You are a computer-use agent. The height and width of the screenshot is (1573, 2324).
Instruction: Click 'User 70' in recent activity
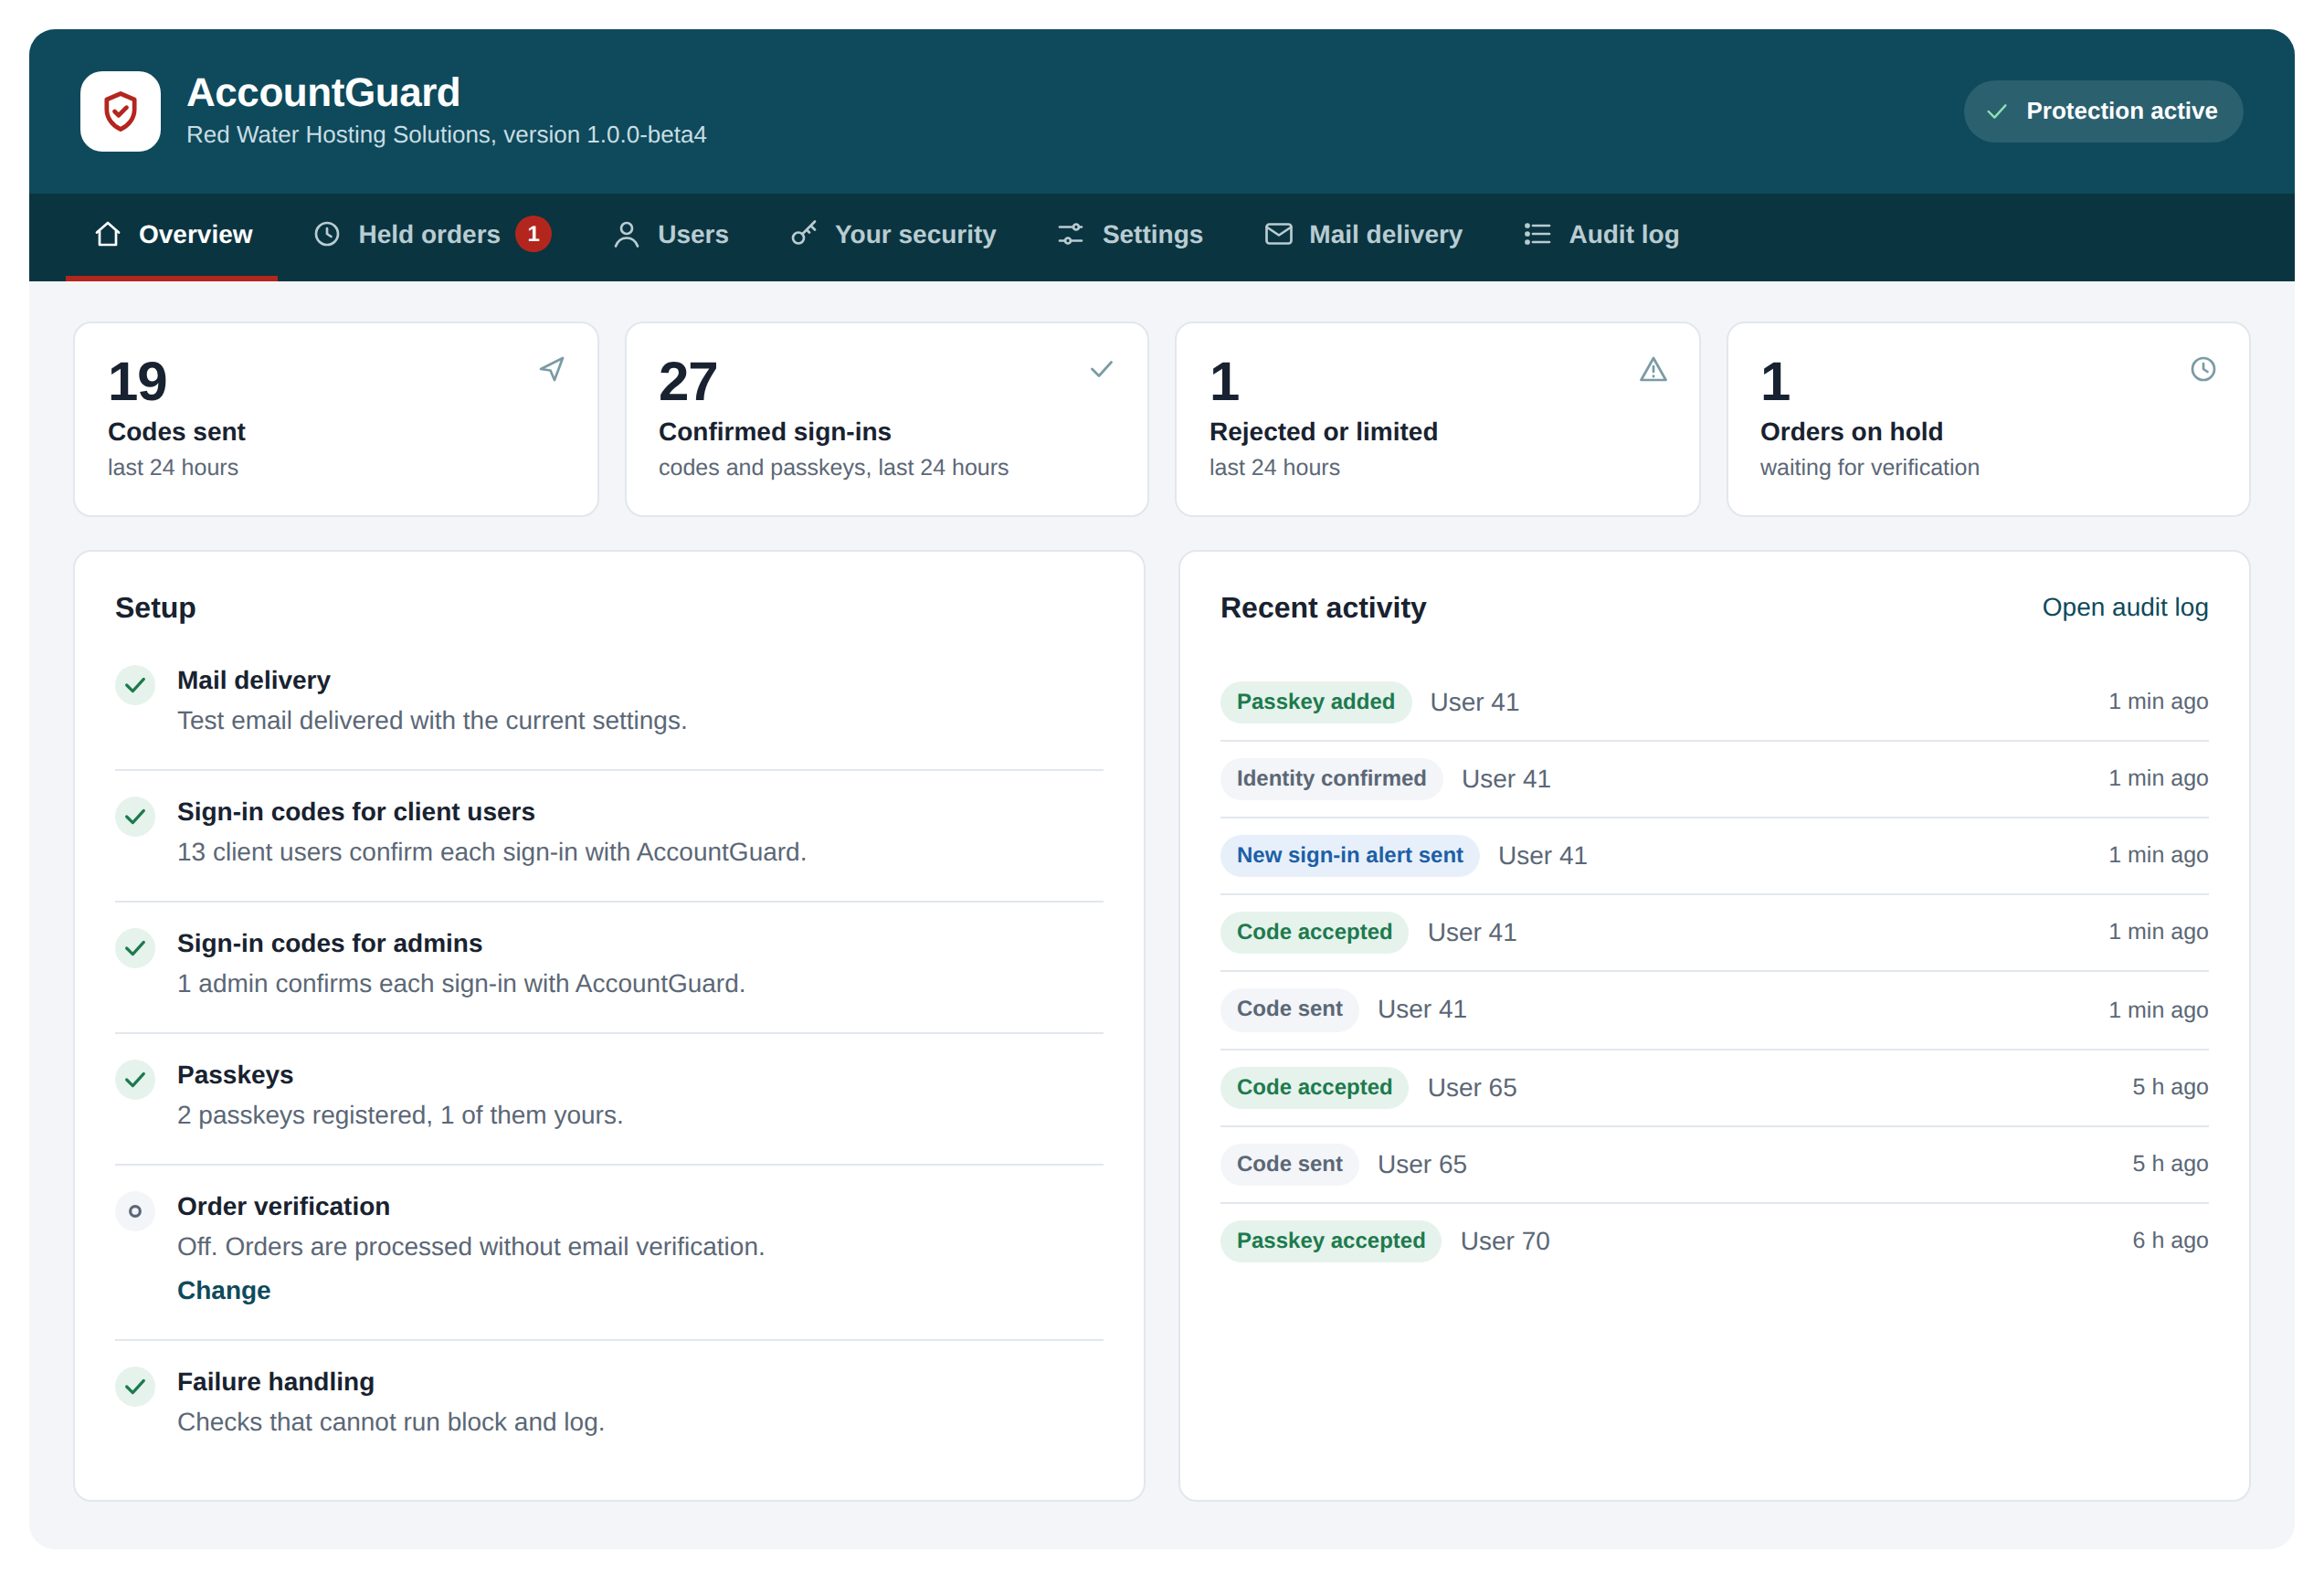1504,1241
